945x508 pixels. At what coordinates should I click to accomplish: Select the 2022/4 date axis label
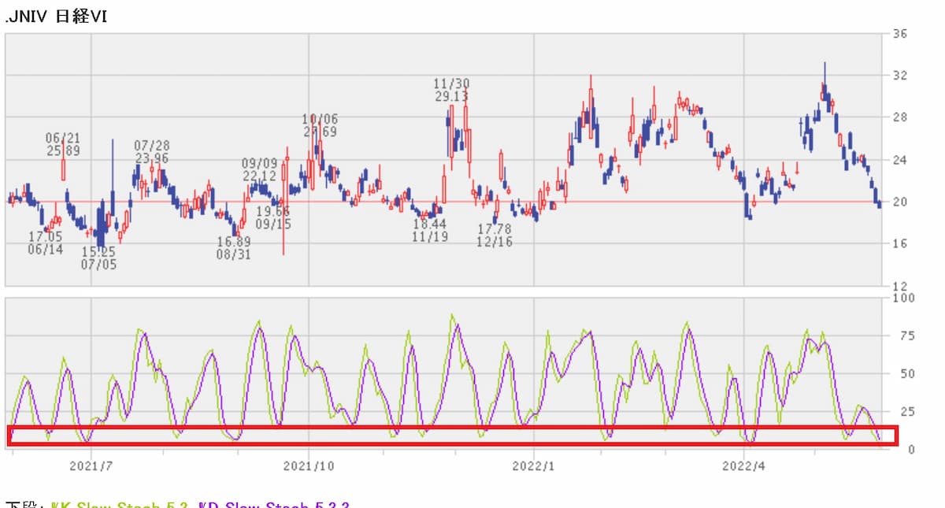point(743,465)
